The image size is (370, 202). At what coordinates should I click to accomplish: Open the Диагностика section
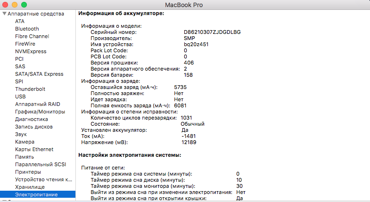[x=32, y=119]
